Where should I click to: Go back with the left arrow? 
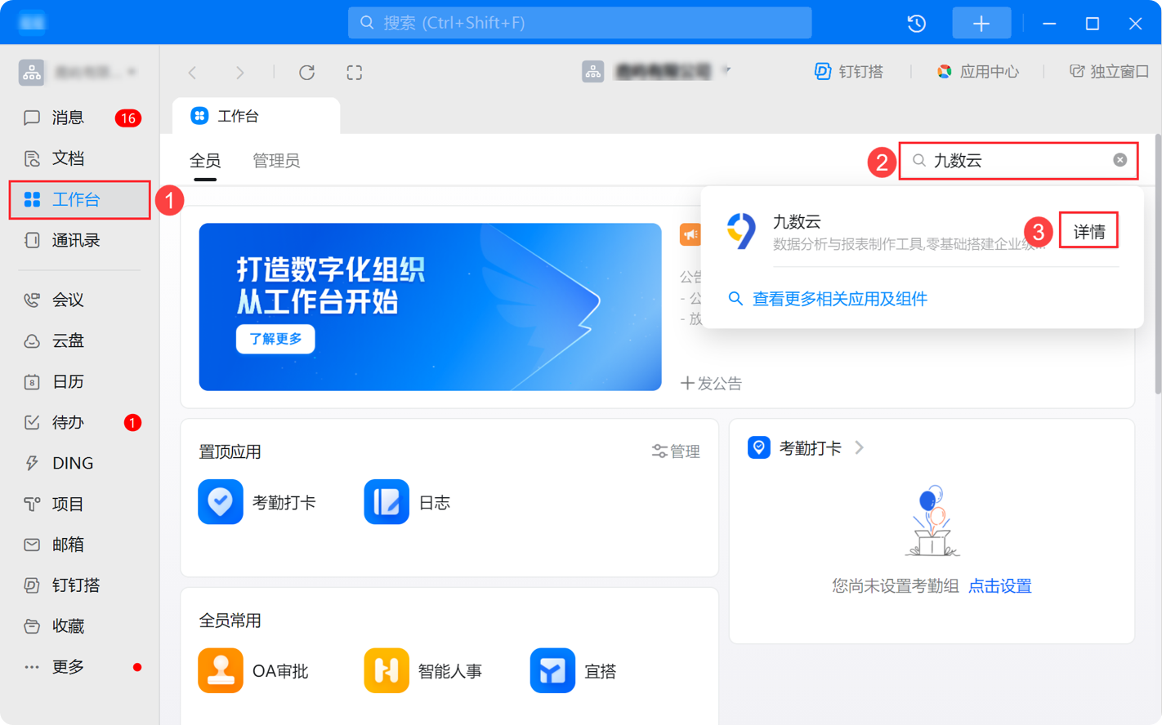click(193, 73)
